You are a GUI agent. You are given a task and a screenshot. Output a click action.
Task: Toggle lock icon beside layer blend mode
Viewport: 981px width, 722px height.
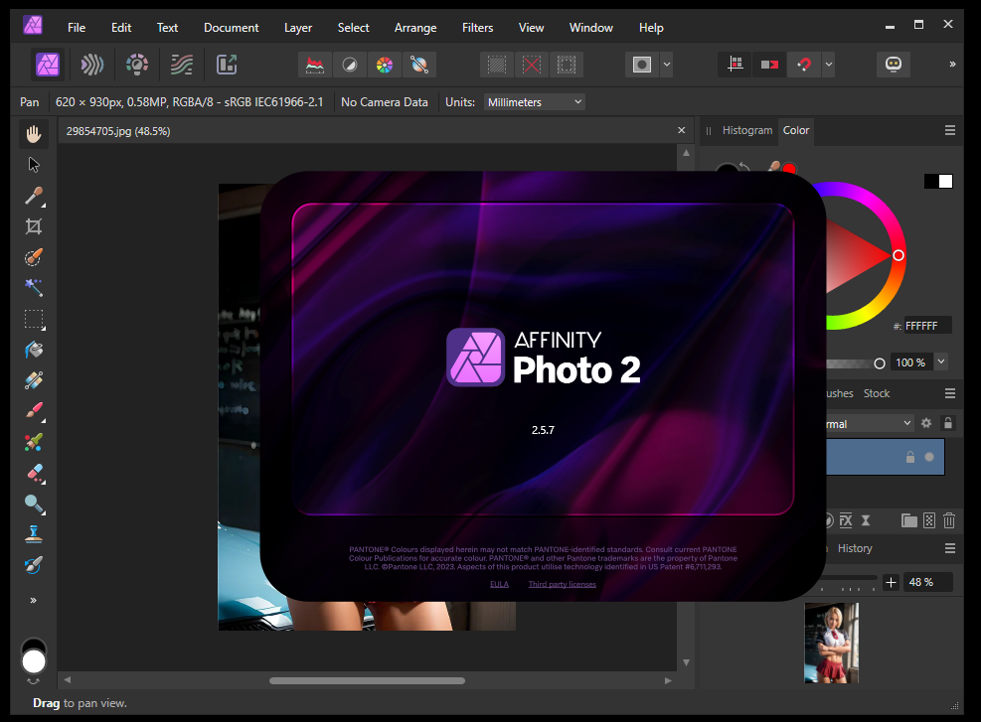tap(948, 423)
